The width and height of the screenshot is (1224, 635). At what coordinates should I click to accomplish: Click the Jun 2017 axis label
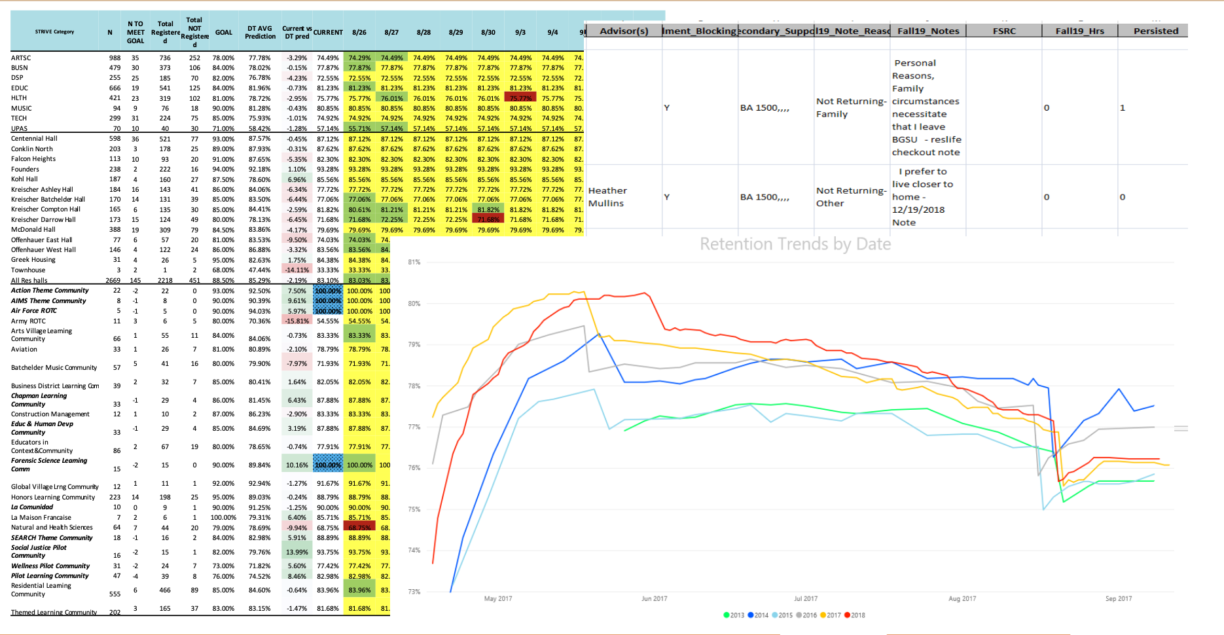point(654,598)
